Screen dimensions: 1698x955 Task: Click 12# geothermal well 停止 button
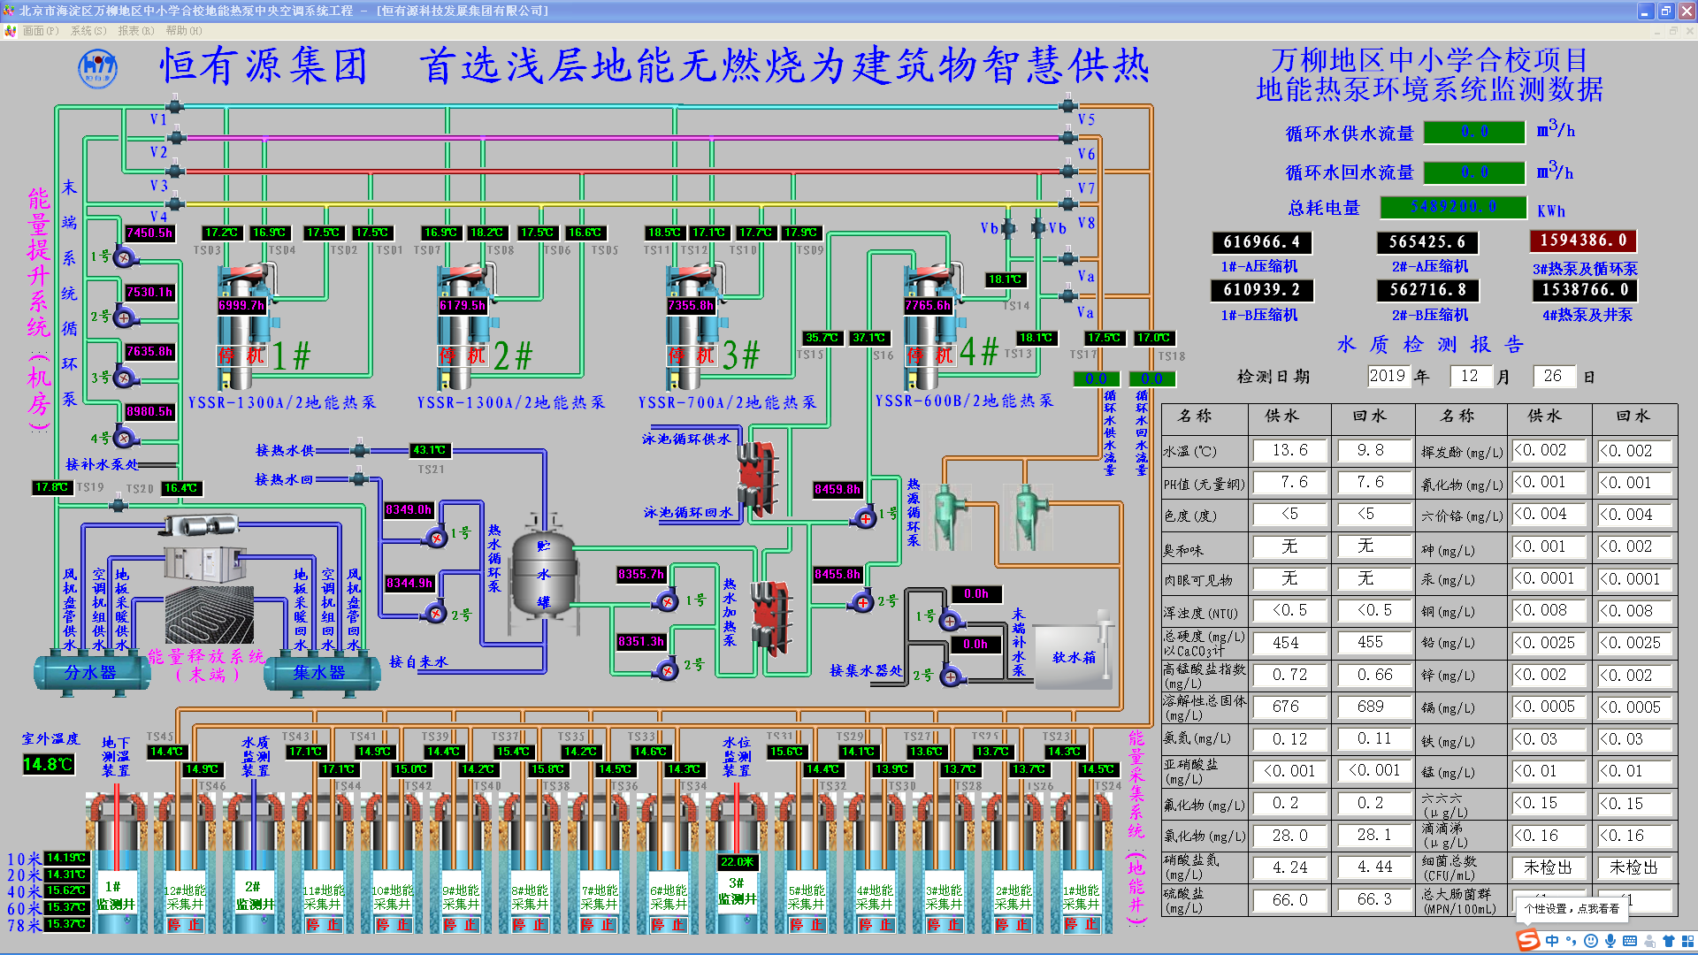pos(185,925)
